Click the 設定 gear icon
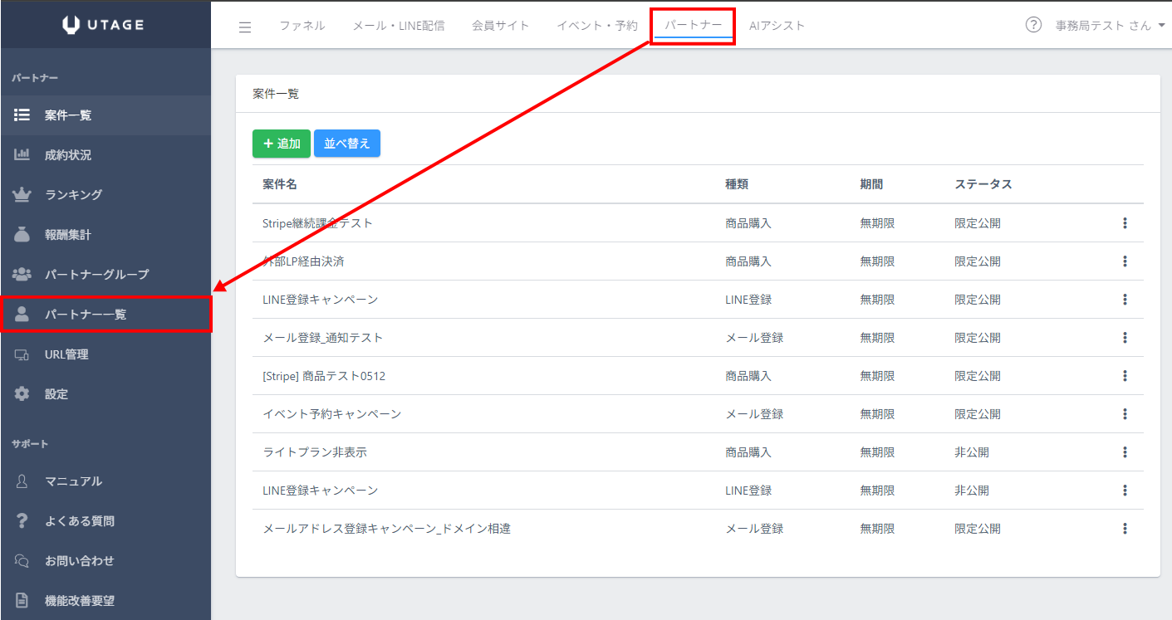The image size is (1172, 620). point(22,394)
